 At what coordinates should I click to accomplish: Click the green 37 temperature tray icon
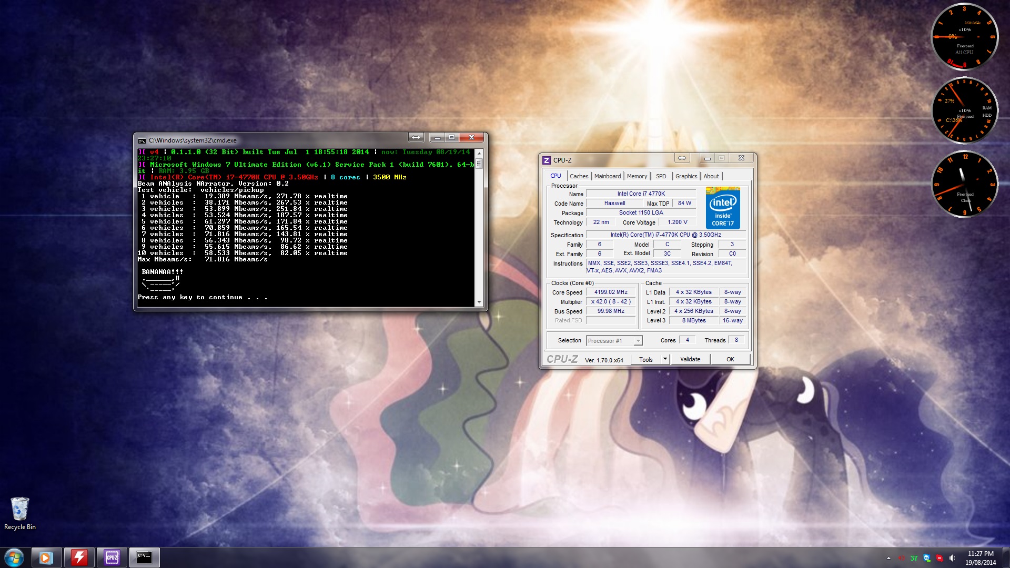pos(914,558)
